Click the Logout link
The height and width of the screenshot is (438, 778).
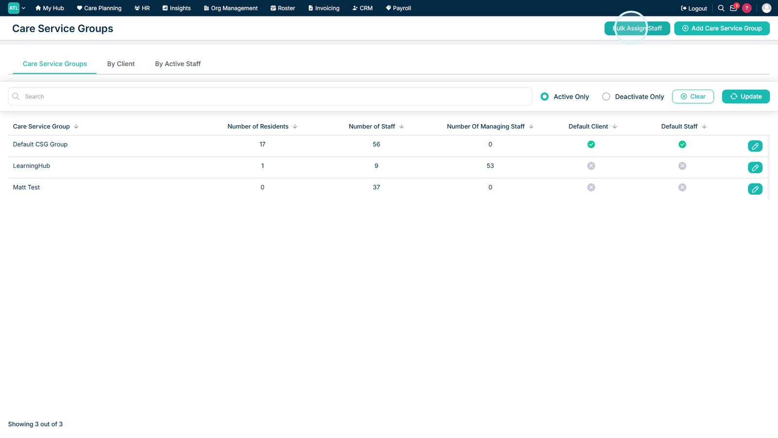pos(694,8)
